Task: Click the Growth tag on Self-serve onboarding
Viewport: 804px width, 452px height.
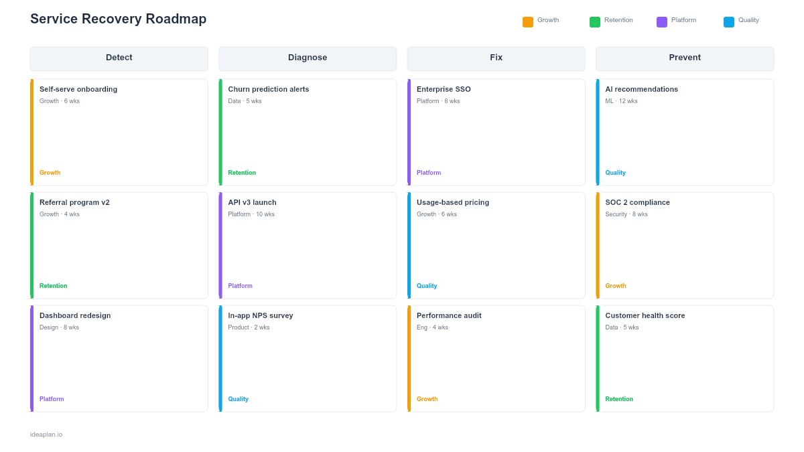Action: (50, 172)
